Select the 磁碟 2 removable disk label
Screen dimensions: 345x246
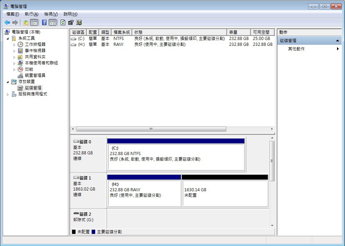point(88,218)
